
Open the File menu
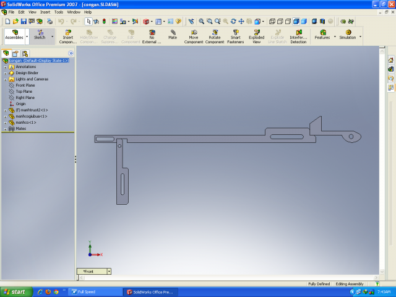tap(11, 12)
